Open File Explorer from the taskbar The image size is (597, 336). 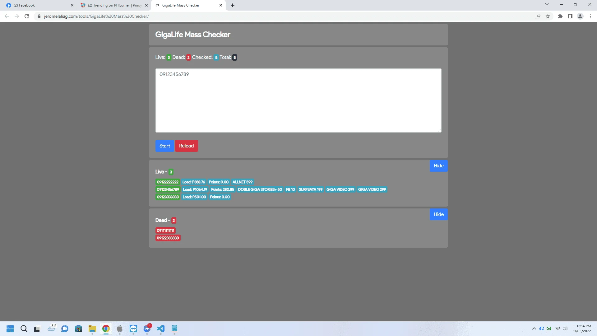coord(92,329)
